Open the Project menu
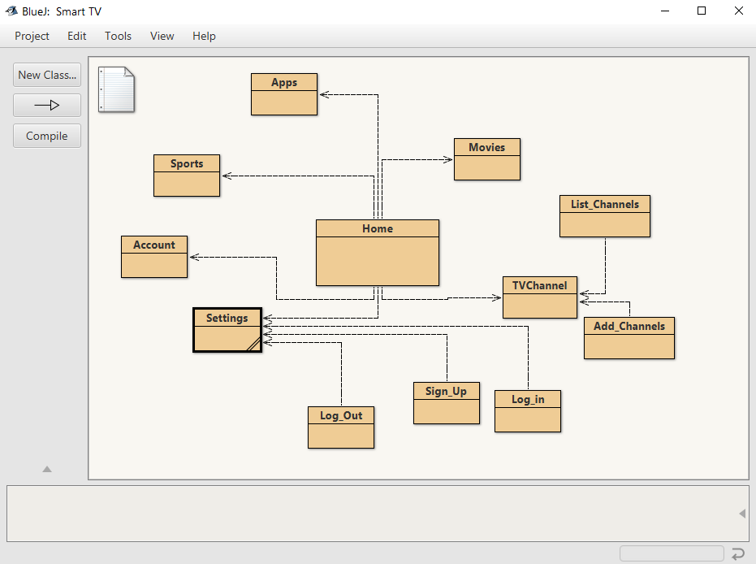This screenshot has height=564, width=756. [32, 37]
